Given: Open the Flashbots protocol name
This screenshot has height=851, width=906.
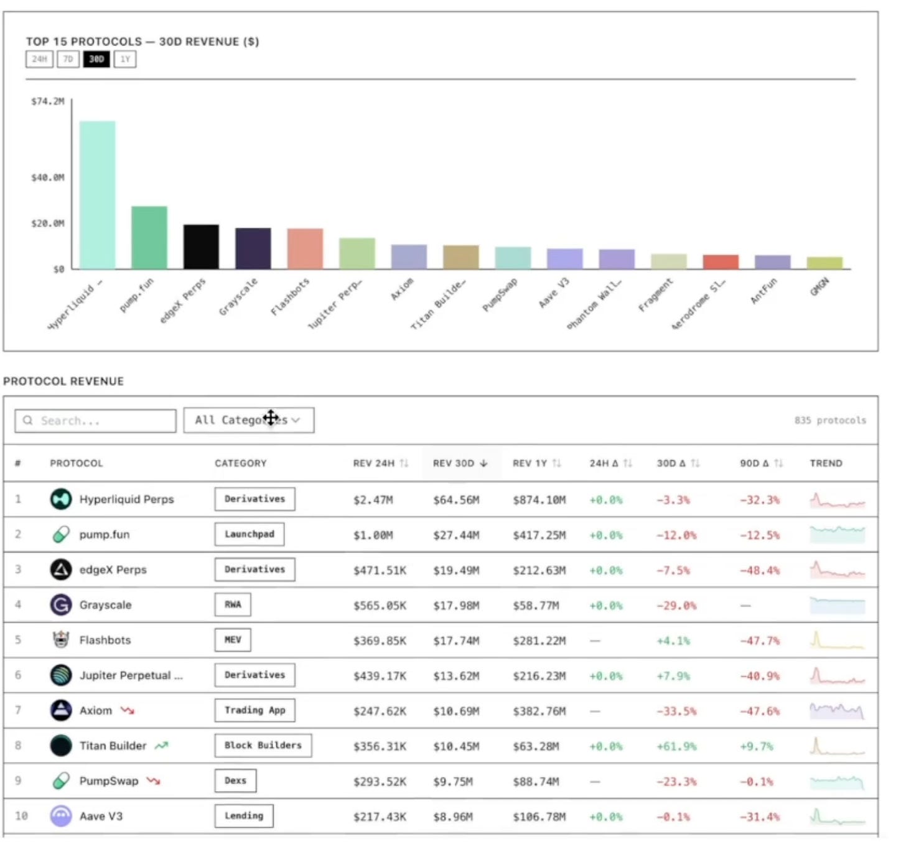Looking at the screenshot, I should [105, 640].
